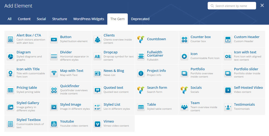Click 'List in different styles' text
The image size is (269, 136).
point(117,109)
